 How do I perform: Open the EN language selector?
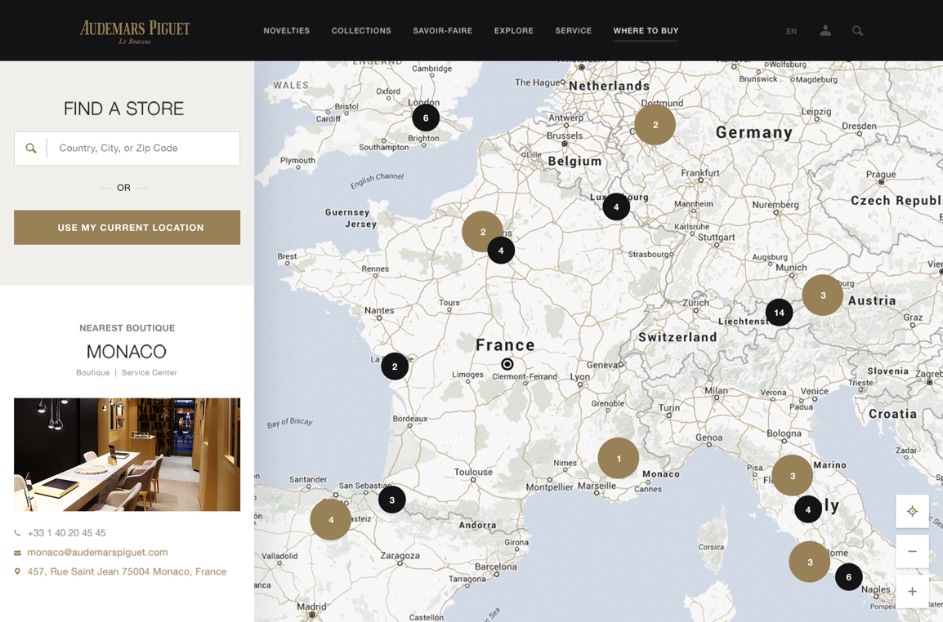tap(792, 31)
